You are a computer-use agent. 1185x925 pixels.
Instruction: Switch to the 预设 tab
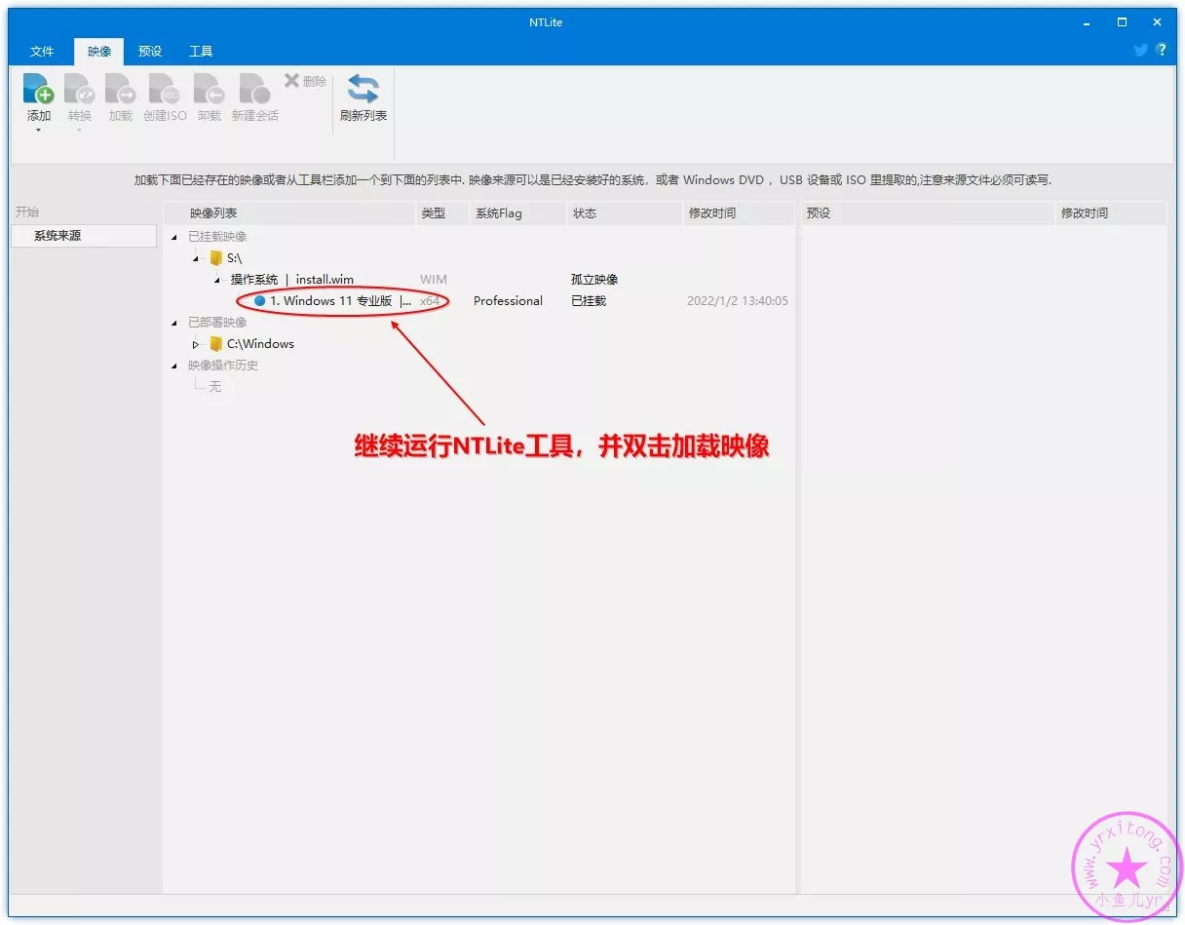[150, 52]
